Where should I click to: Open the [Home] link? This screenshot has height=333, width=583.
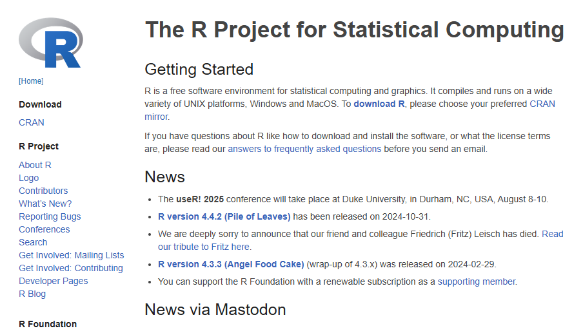31,81
